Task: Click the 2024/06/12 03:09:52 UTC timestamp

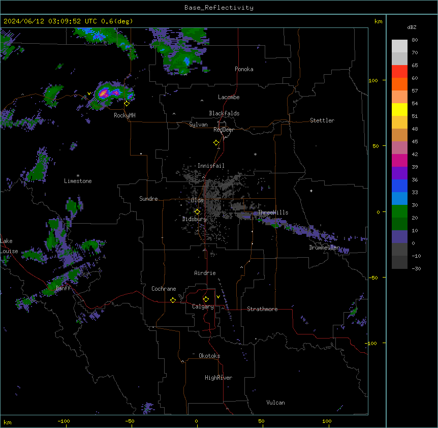Action: click(x=50, y=21)
